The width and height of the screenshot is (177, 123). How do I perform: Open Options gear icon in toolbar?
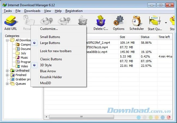[119, 21]
